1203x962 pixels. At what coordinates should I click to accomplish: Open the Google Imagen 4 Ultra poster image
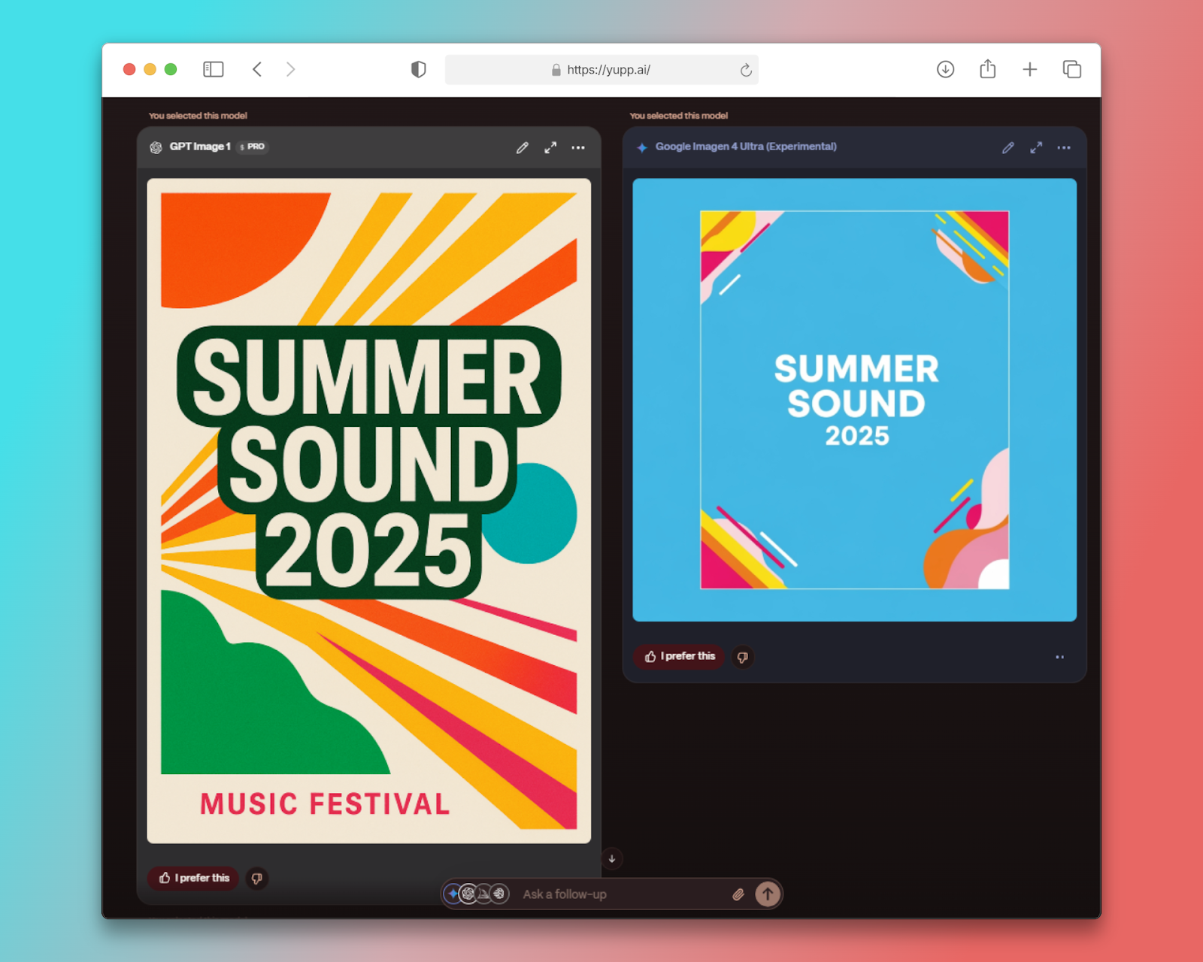click(855, 400)
